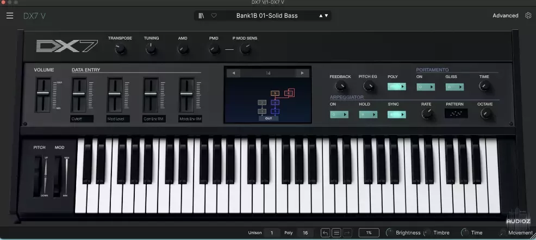
Task: Click the Unison voice count field
Action: pos(272,233)
